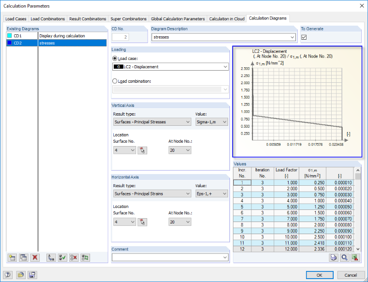
Task: Click the OK button
Action: [x=320, y=275]
